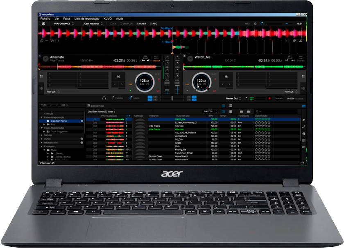Open the 2Deck Horizontal layout dropdown

93,24
